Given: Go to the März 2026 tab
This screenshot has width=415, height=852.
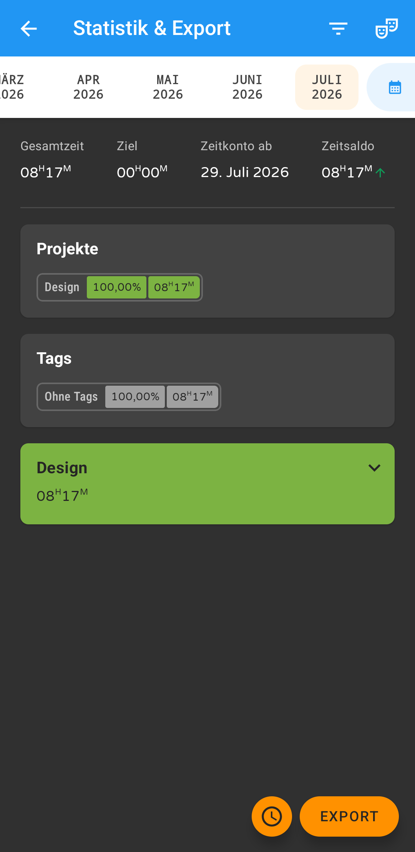Looking at the screenshot, I should pyautogui.click(x=12, y=87).
